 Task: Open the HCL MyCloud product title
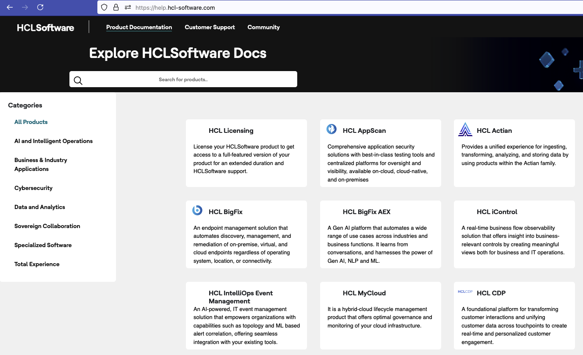click(364, 293)
